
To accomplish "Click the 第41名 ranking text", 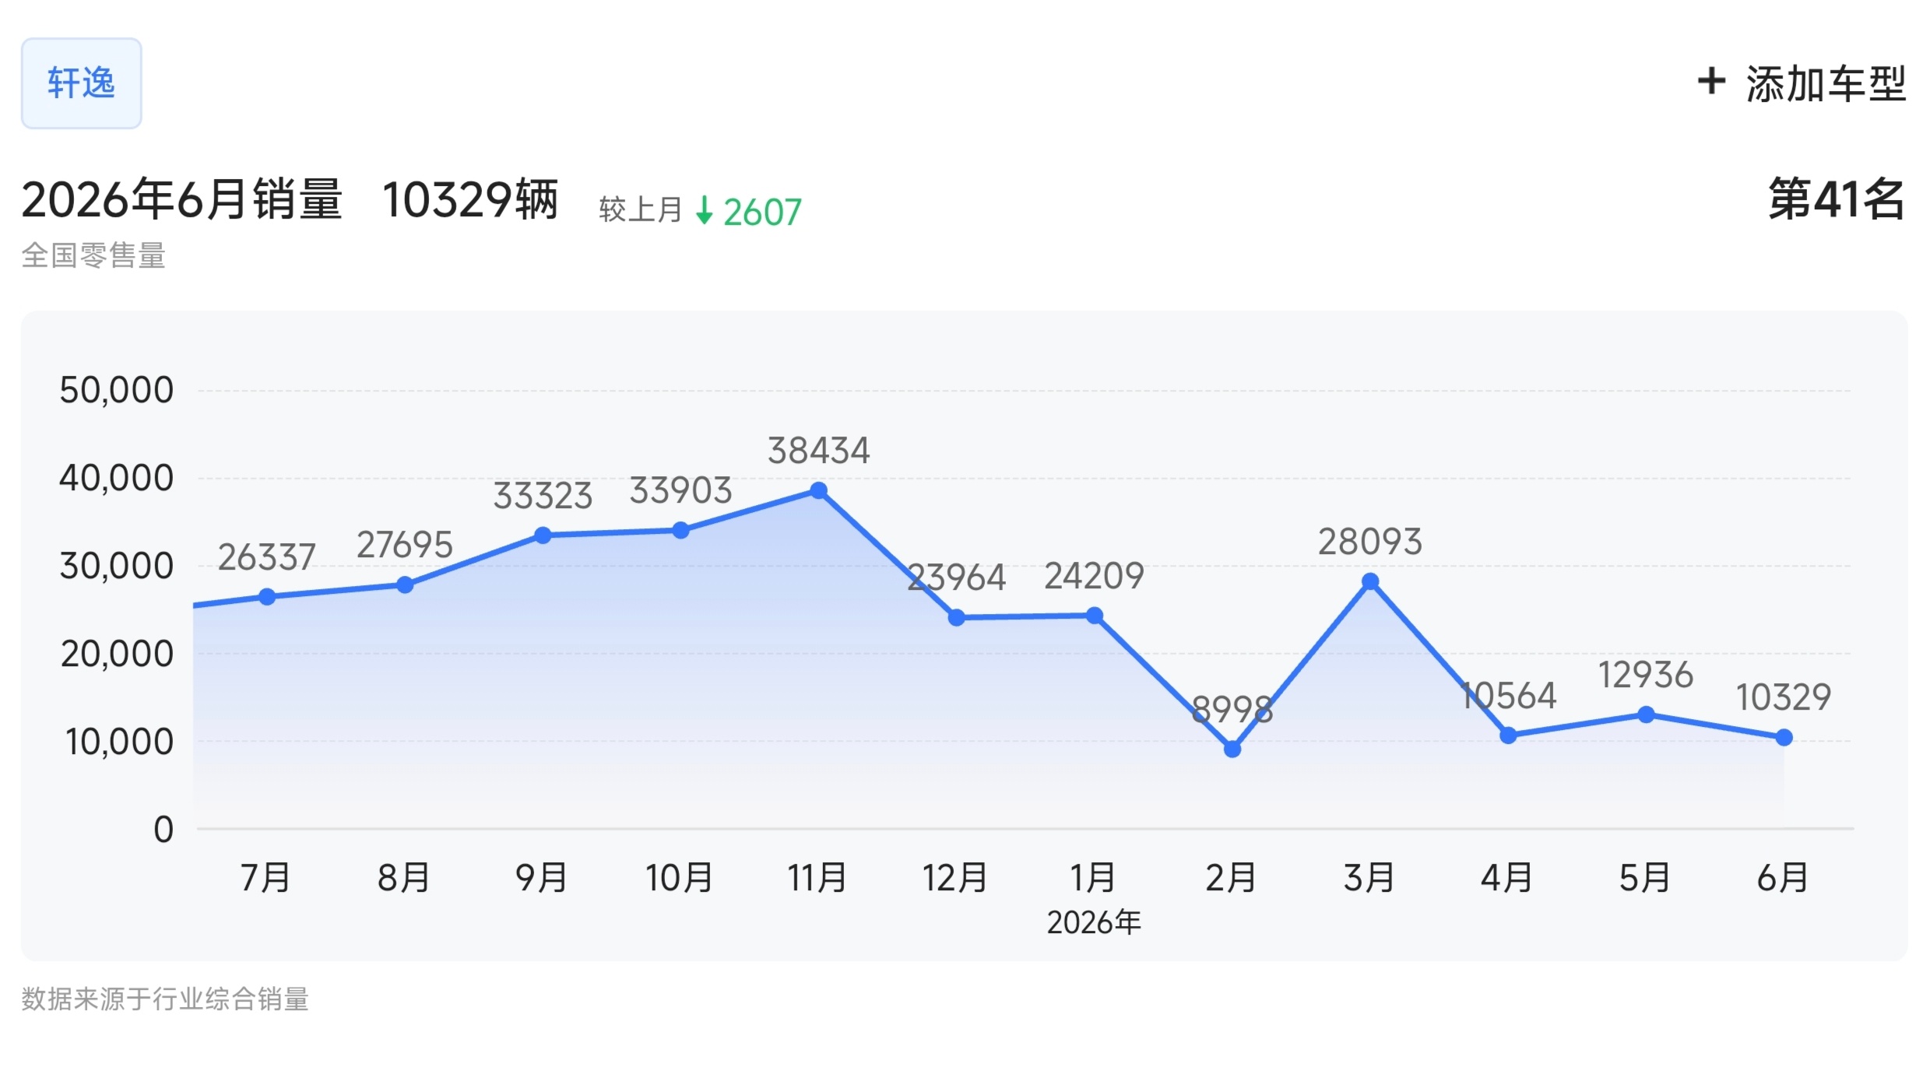I will [1836, 199].
